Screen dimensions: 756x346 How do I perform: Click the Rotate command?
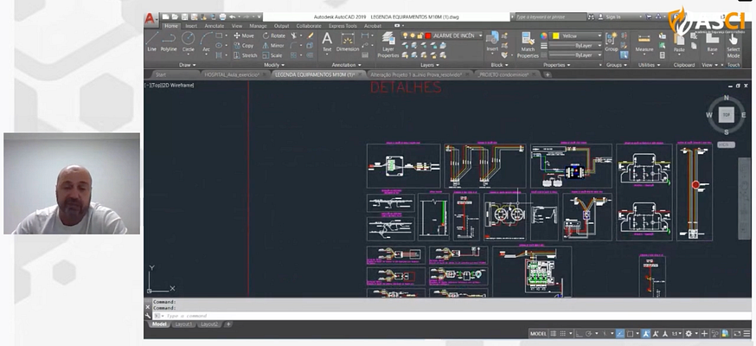pyautogui.click(x=274, y=35)
